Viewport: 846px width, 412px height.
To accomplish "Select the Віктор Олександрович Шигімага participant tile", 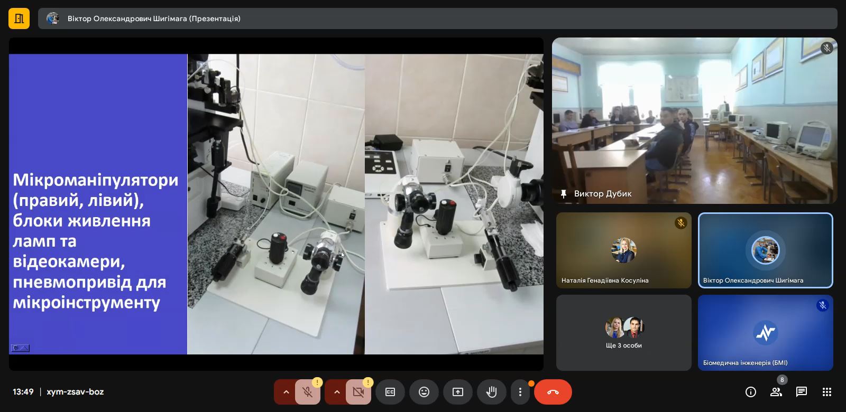I will point(766,250).
